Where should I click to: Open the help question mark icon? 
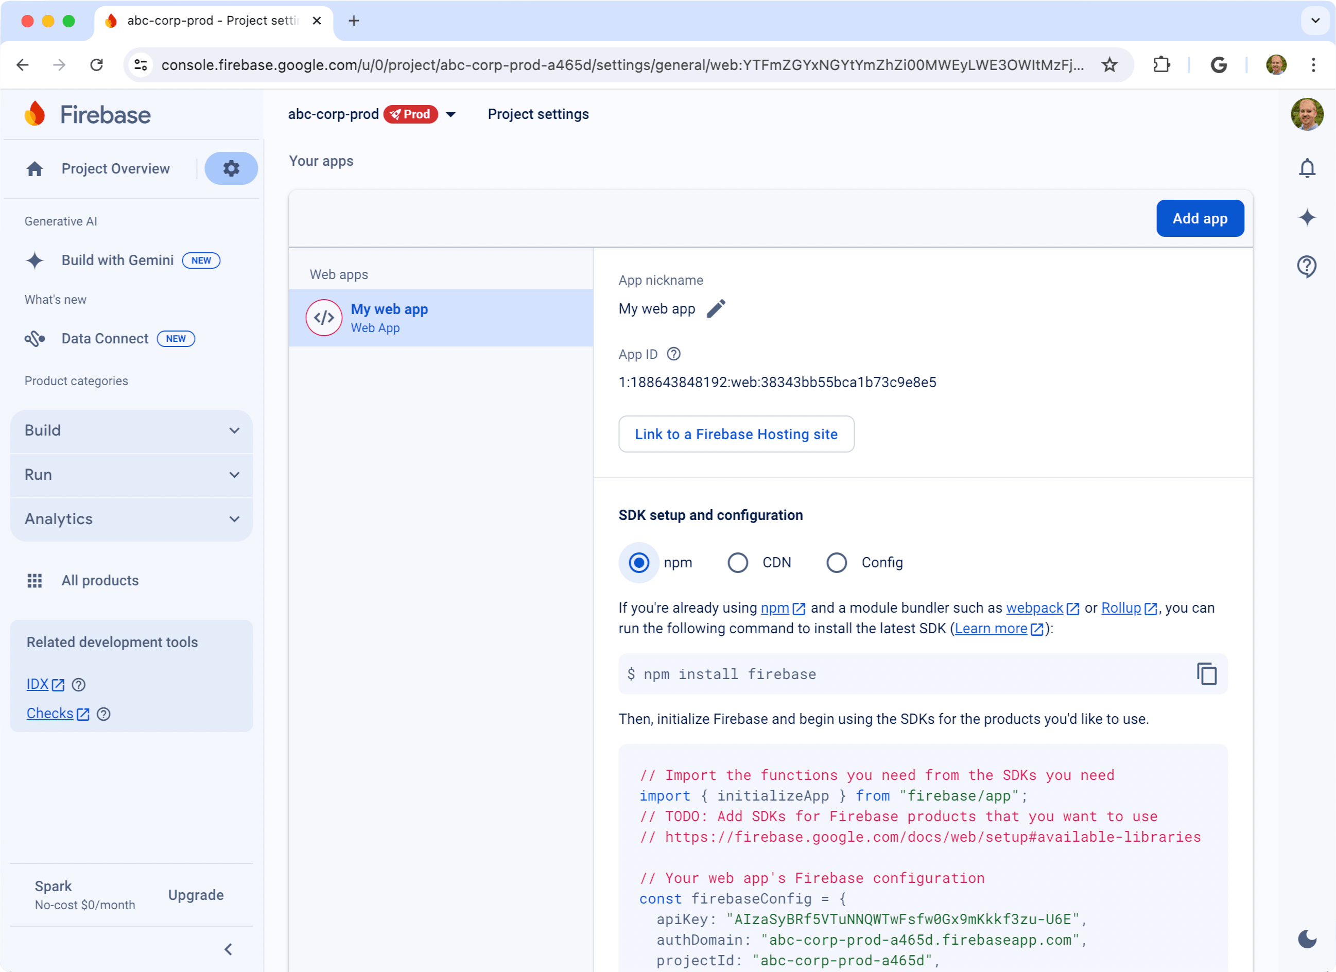pyautogui.click(x=1307, y=266)
